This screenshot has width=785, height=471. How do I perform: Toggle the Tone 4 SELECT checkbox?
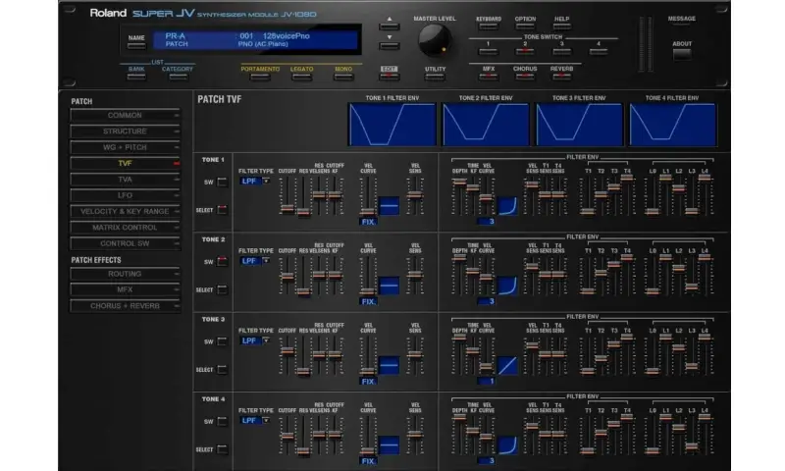pos(222,449)
